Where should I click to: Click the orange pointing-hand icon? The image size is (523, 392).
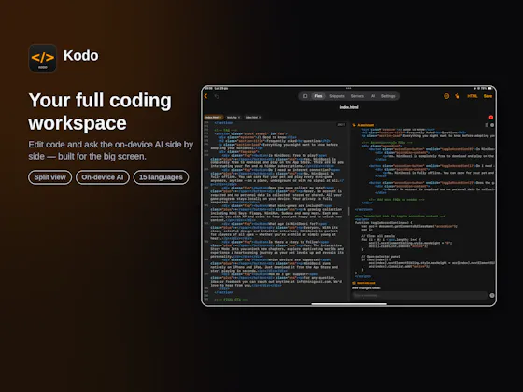[457, 96]
